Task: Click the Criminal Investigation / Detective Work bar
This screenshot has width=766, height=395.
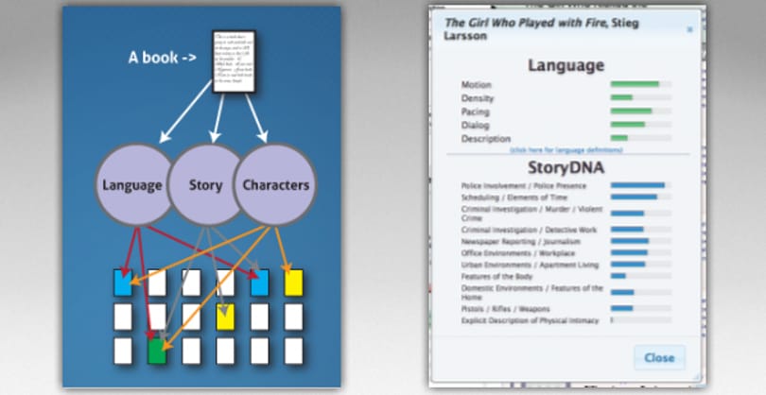Action: (640, 229)
